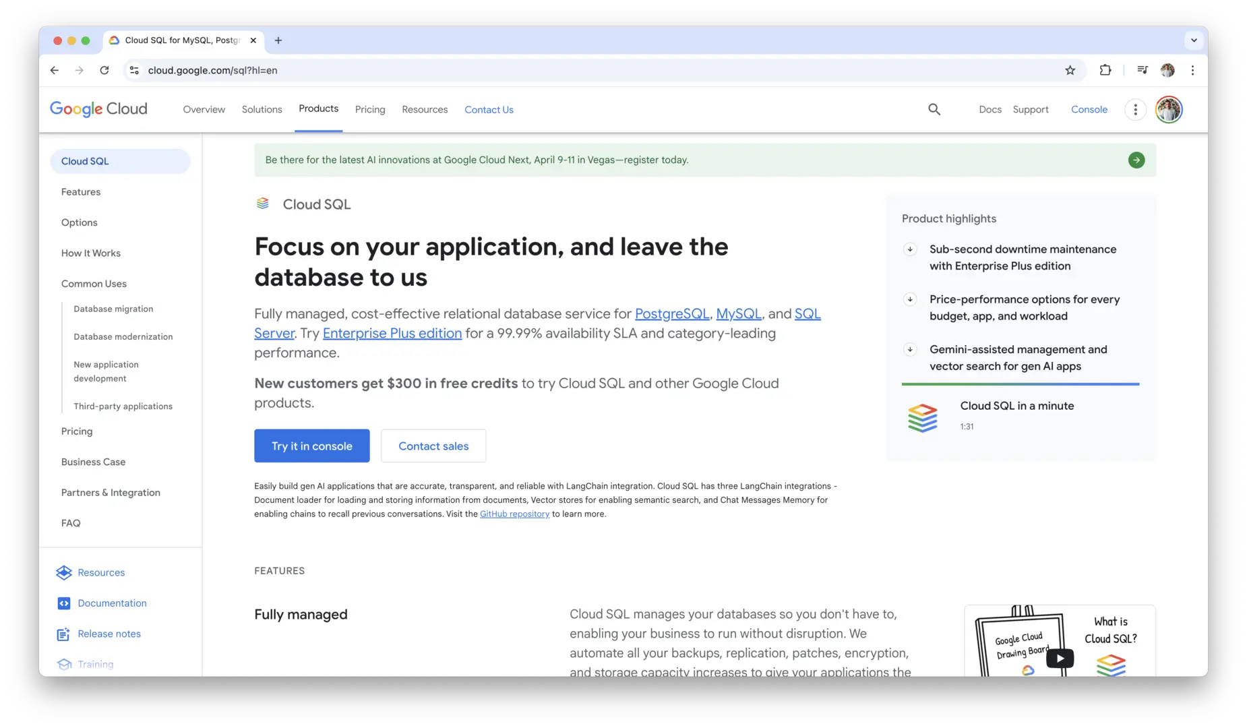Image resolution: width=1247 pixels, height=728 pixels.
Task: Open the Cloud SQL in a minute video
Action: tap(1020, 416)
